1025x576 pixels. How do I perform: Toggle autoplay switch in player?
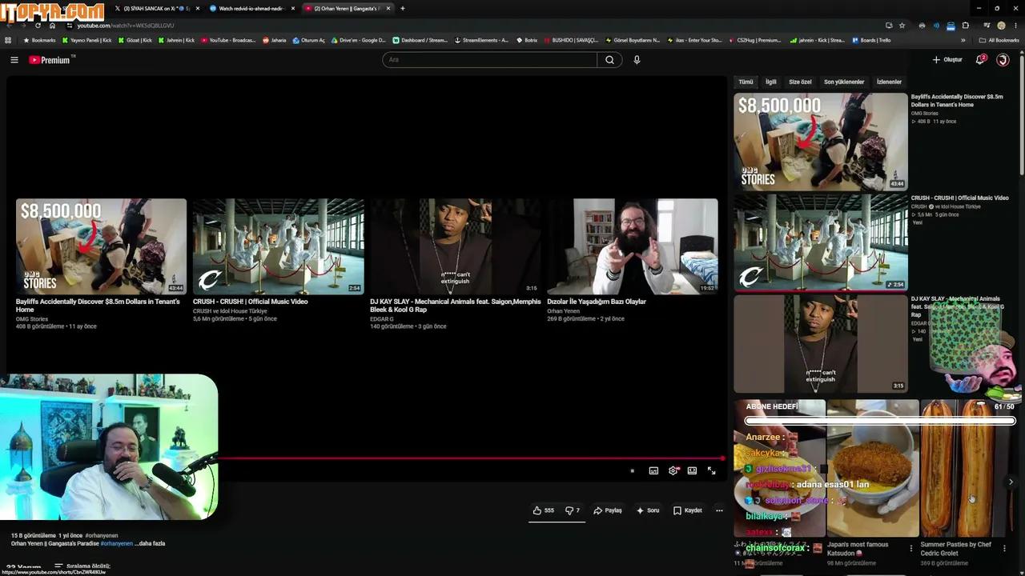click(632, 470)
